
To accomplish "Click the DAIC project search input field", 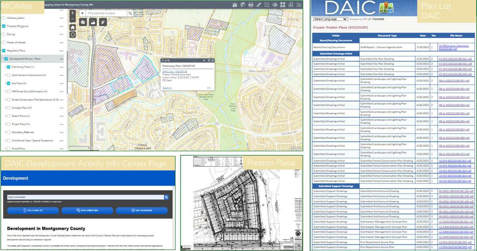I will coord(85,197).
